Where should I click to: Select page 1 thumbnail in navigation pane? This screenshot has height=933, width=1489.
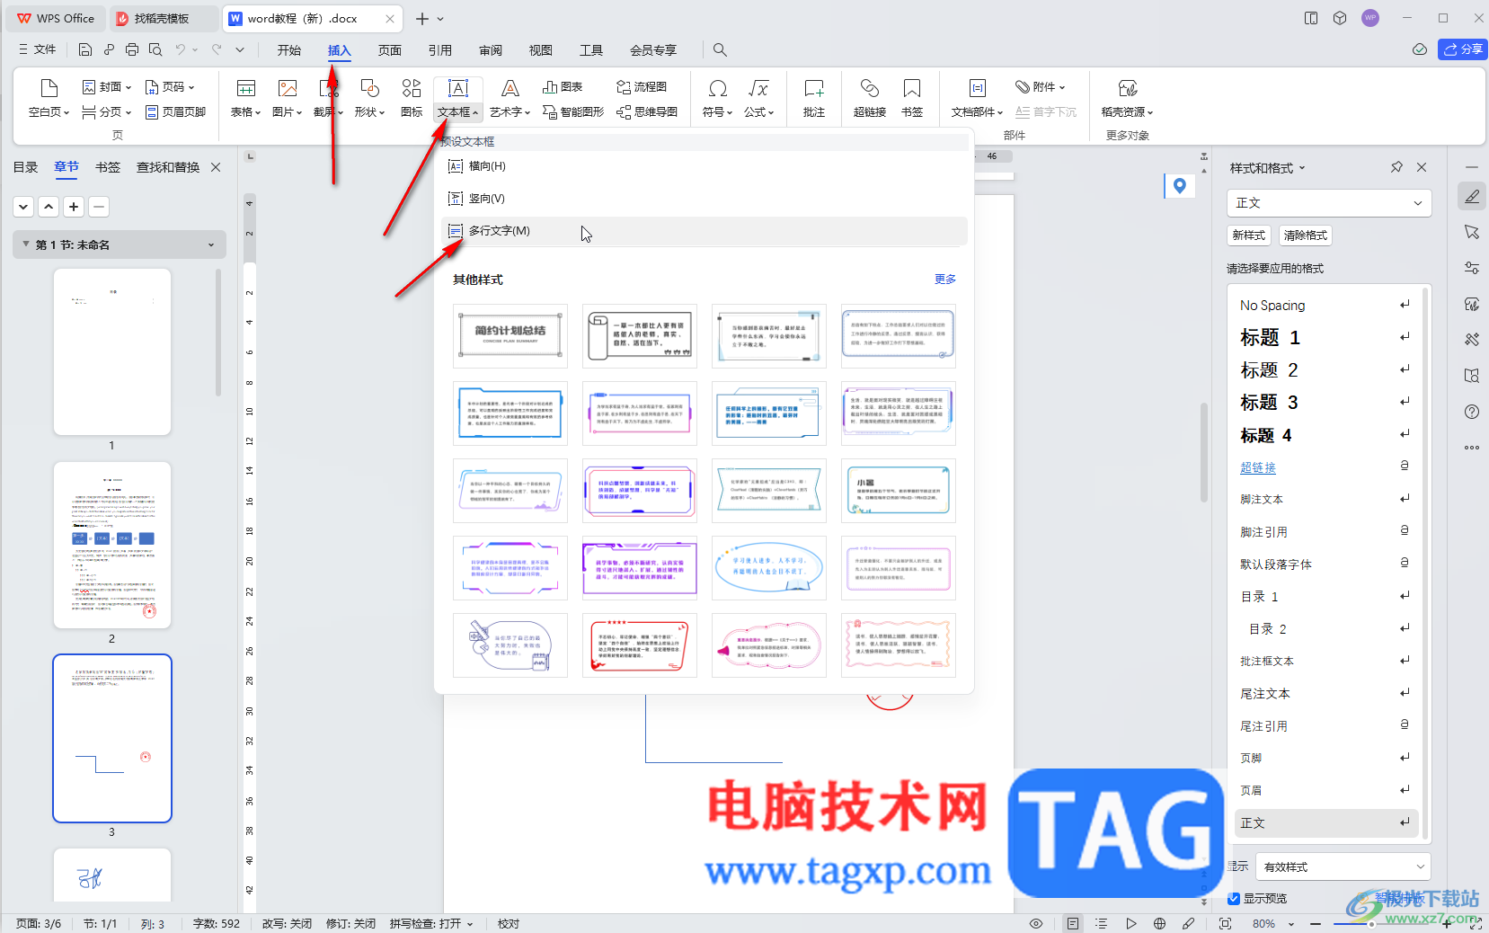(112, 351)
